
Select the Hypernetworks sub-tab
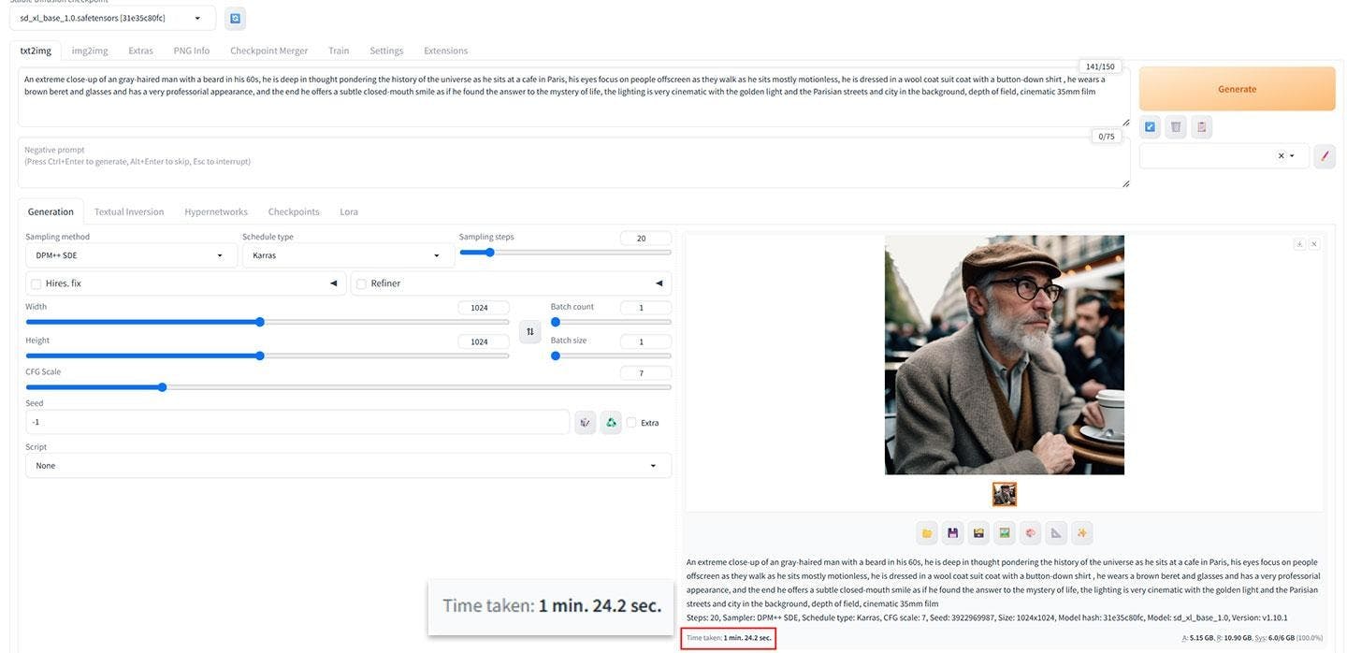coord(216,211)
